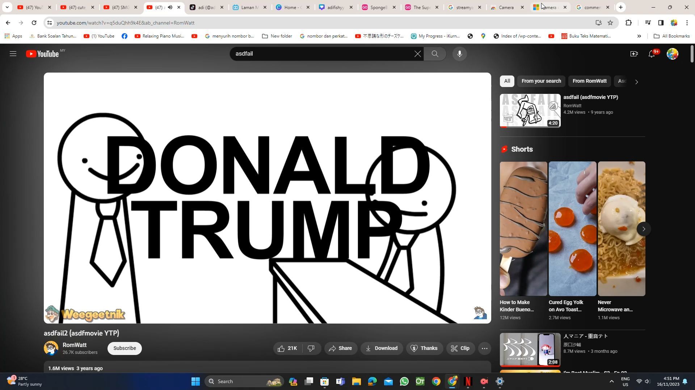Select the From RomWatt chip

(x=589, y=81)
